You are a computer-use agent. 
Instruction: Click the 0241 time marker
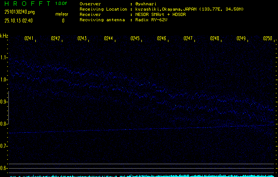29,38
